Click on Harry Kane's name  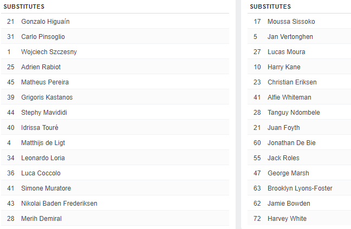[284, 67]
